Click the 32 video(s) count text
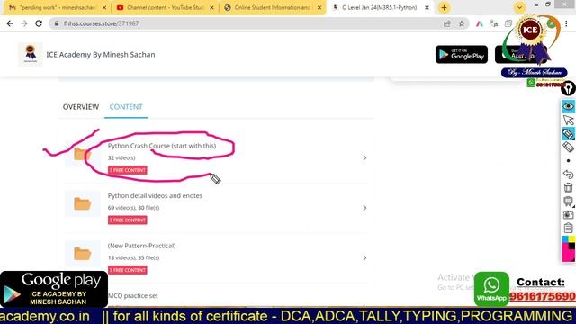Image resolution: width=576 pixels, height=324 pixels. [x=121, y=158]
